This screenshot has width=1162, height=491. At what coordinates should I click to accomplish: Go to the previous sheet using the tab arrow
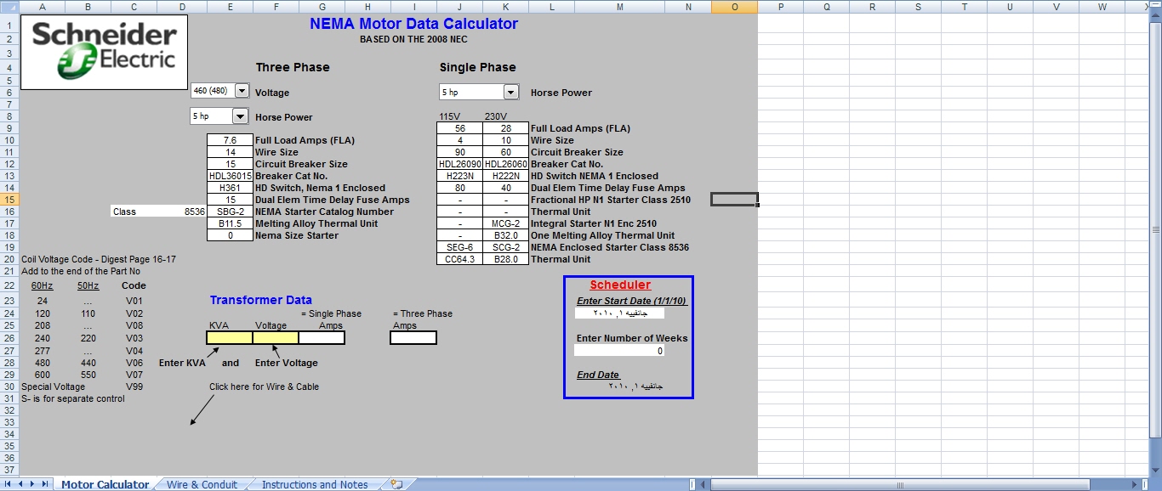pyautogui.click(x=21, y=484)
